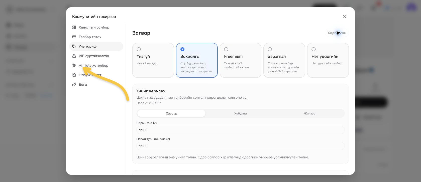The image size is (421, 182).
Task: Click the card icon beside Төлбөр татах
Action: tap(74, 37)
